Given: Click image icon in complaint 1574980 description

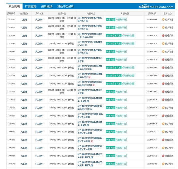Looking at the screenshot, I should pyautogui.click(x=94, y=85).
